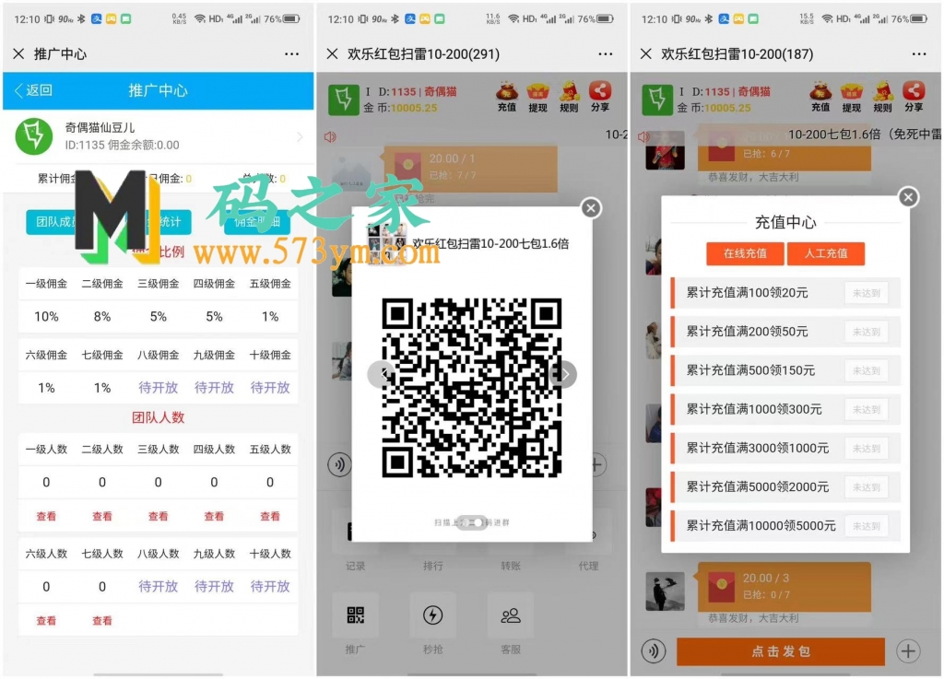
Task: Tap the voice input icon beside 点击发包
Action: pyautogui.click(x=654, y=651)
